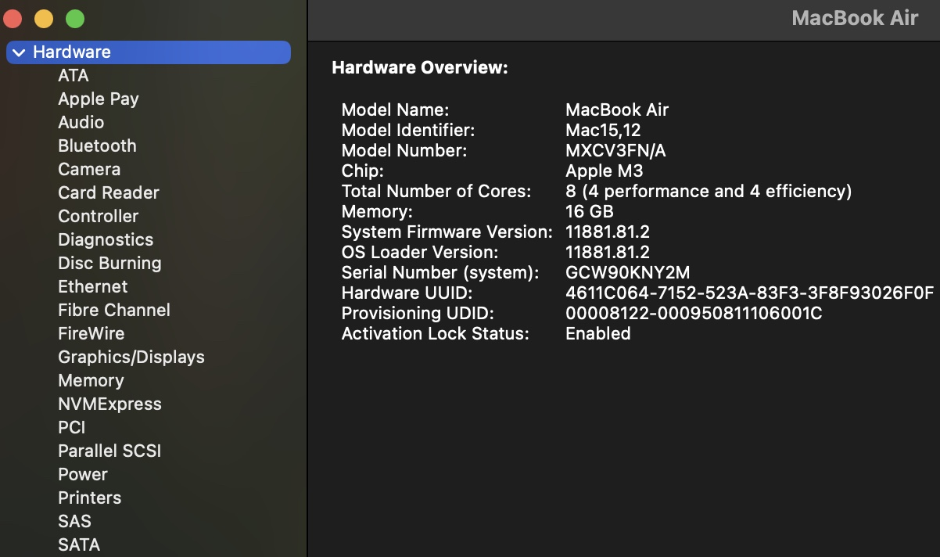Select FireWire in the sidebar
The height and width of the screenshot is (557, 940).
click(x=91, y=333)
